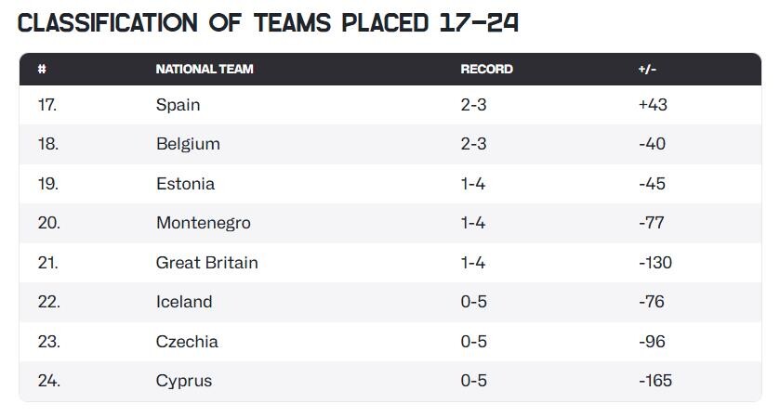Image resolution: width=780 pixels, height=417 pixels.
Task: Open the Estonia national team entry
Action: click(185, 184)
